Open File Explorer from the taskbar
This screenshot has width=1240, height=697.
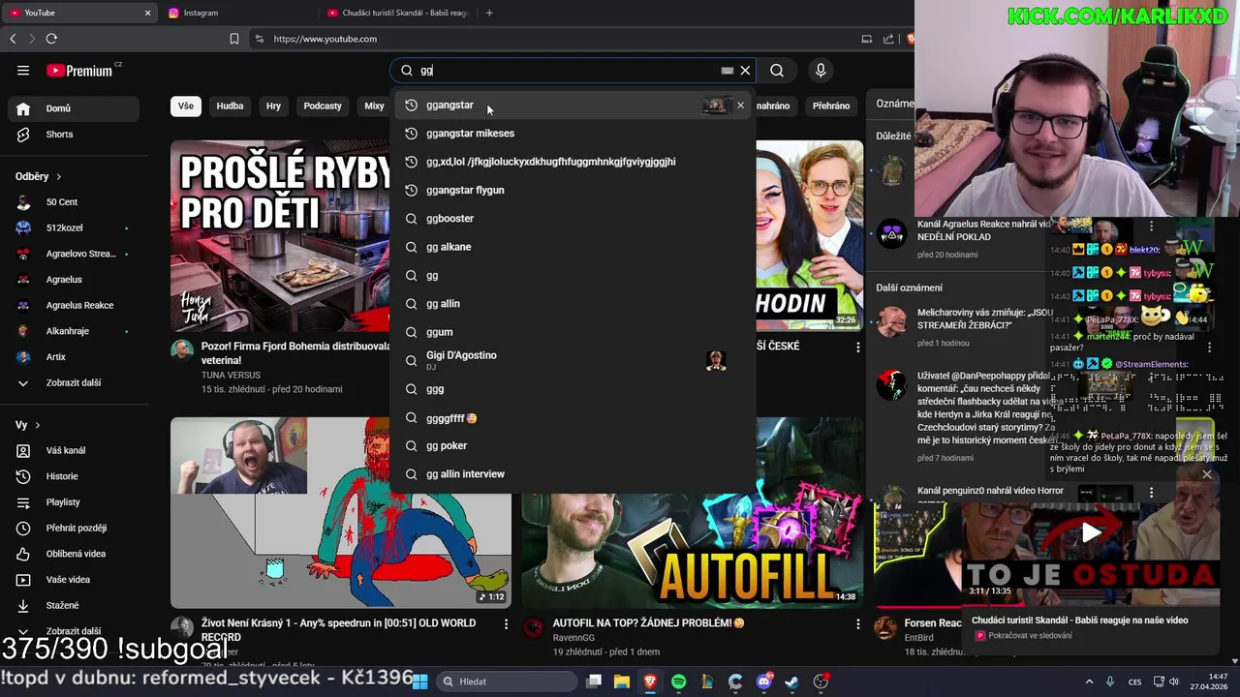pyautogui.click(x=622, y=682)
